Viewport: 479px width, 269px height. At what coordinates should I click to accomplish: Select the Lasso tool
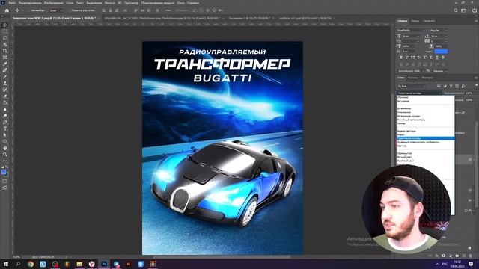5,38
